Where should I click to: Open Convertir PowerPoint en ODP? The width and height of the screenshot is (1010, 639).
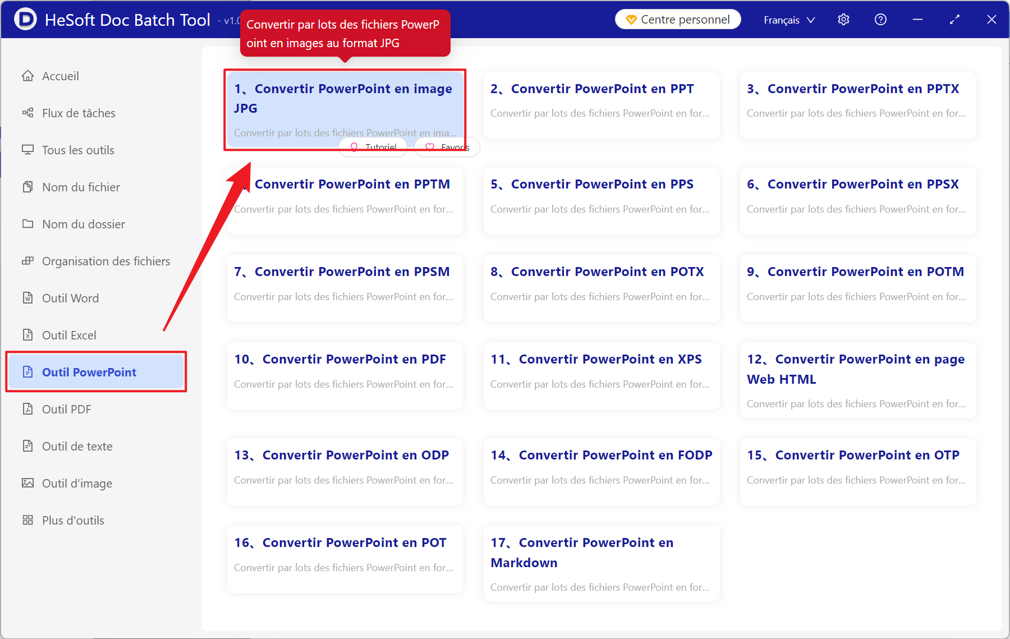coord(345,471)
